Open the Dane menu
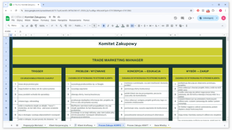232x130 pixels. pyautogui.click(x=53, y=20)
